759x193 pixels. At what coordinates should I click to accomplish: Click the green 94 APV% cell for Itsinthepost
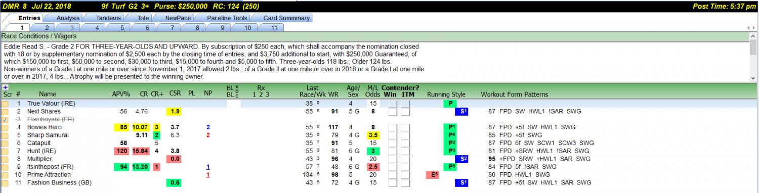coord(122,167)
